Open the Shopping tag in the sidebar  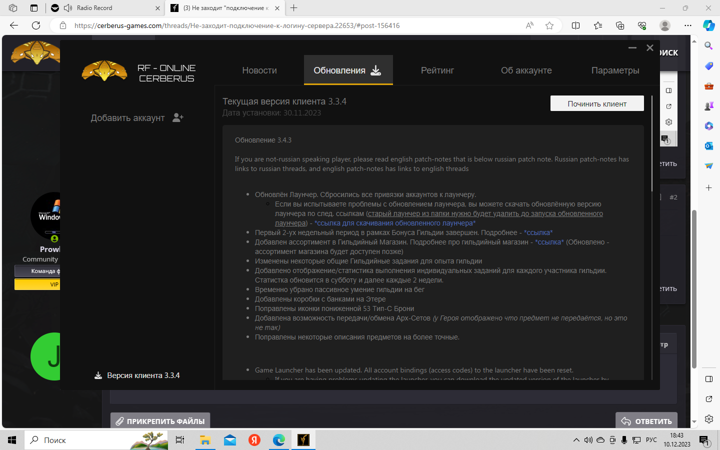[x=709, y=66]
